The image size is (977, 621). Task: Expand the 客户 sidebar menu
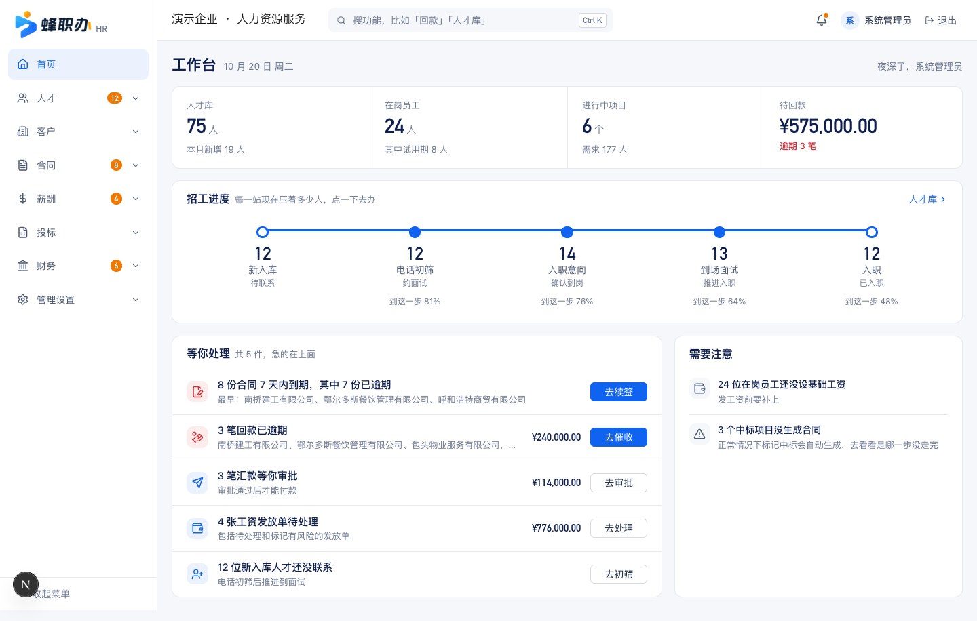(x=78, y=132)
